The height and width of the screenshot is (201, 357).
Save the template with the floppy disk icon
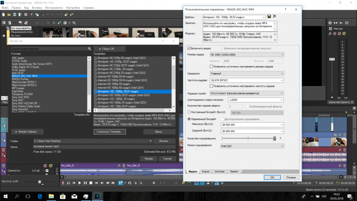click(269, 16)
